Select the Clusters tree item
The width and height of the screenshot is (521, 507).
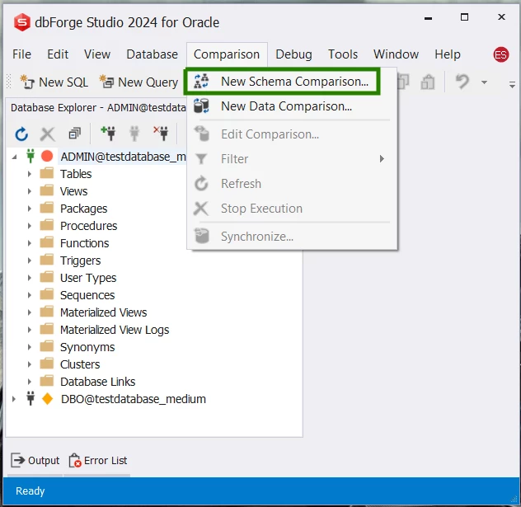pyautogui.click(x=80, y=364)
